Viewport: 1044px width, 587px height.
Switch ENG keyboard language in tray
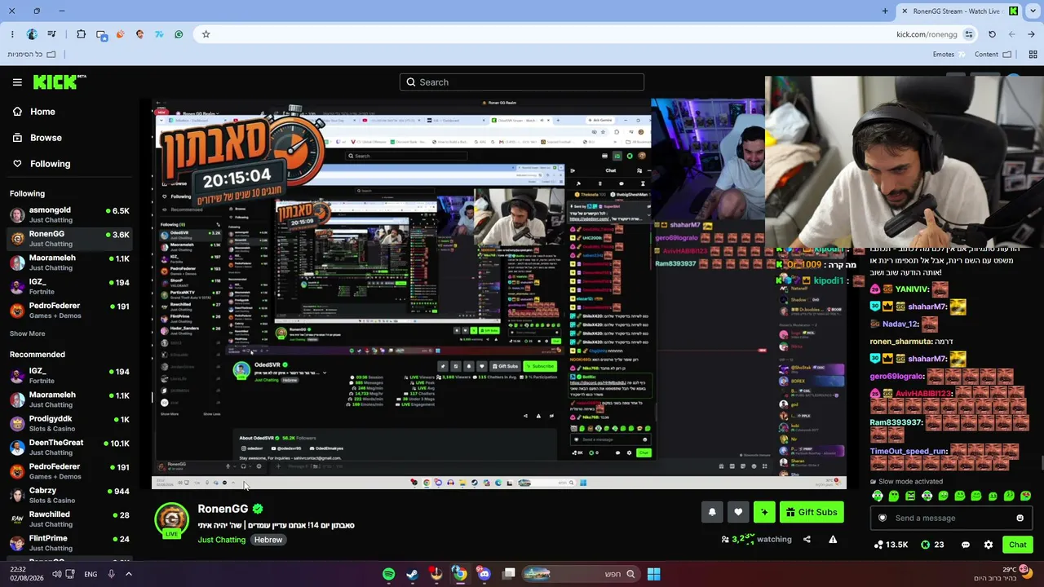tap(91, 574)
